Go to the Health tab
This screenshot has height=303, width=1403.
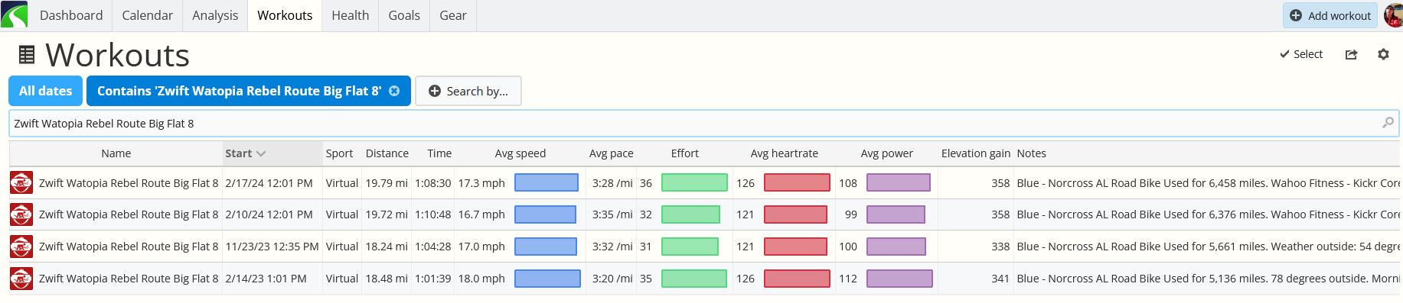click(351, 15)
